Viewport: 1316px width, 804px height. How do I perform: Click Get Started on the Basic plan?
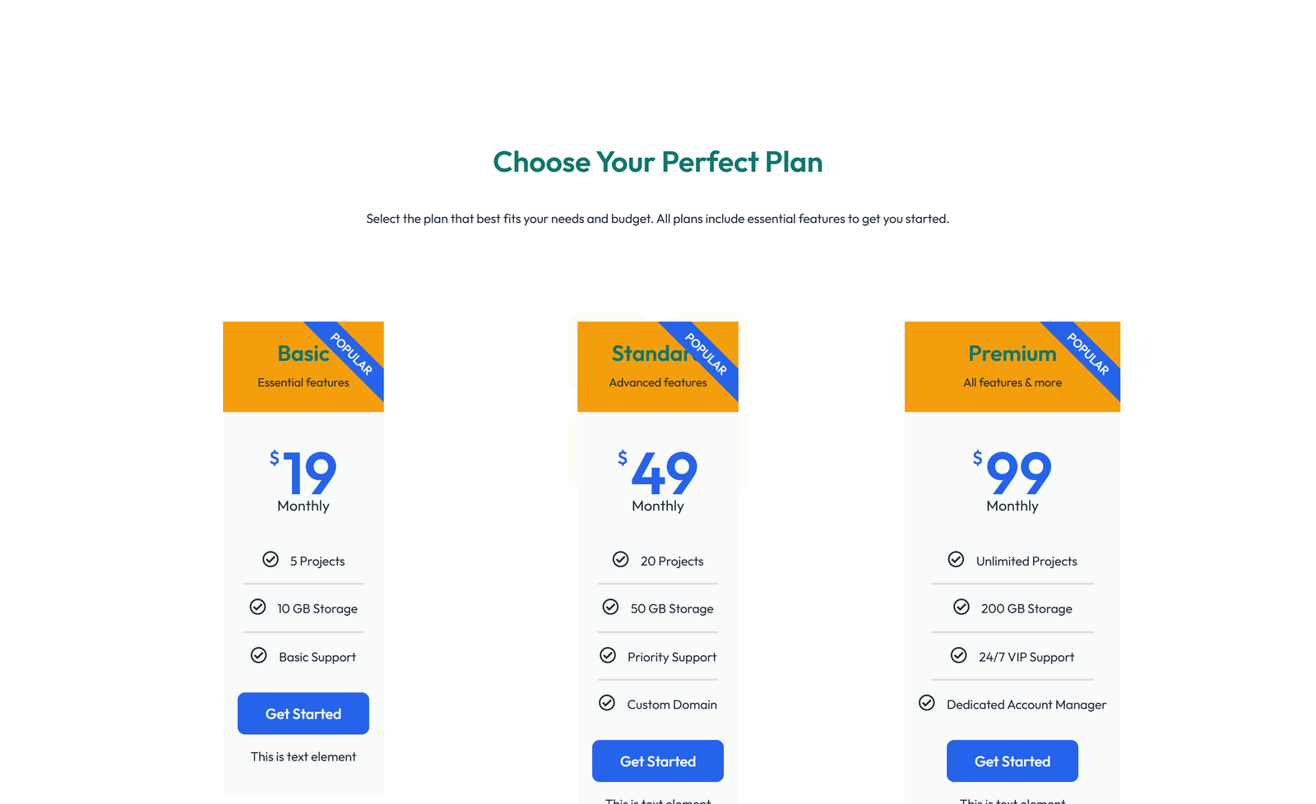pyautogui.click(x=303, y=714)
